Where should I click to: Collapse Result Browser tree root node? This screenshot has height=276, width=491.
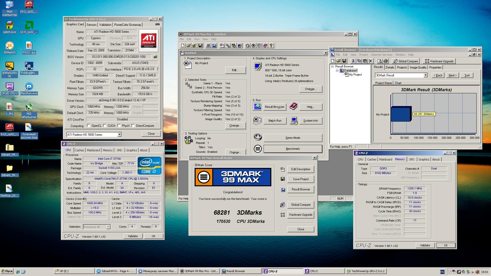click(x=332, y=66)
